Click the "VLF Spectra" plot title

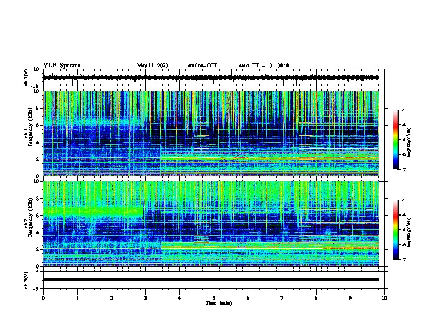click(62, 65)
